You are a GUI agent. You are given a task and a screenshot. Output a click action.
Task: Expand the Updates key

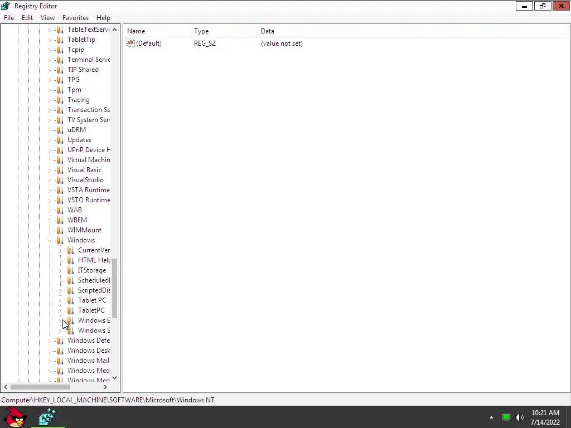(x=49, y=140)
